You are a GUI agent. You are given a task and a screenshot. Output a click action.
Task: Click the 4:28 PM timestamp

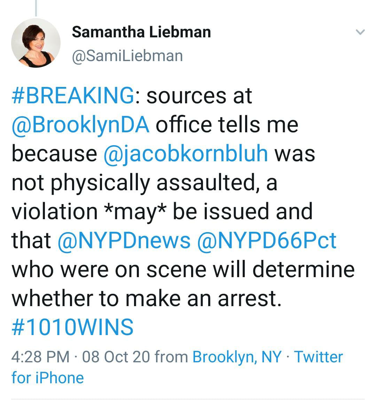pos(40,357)
